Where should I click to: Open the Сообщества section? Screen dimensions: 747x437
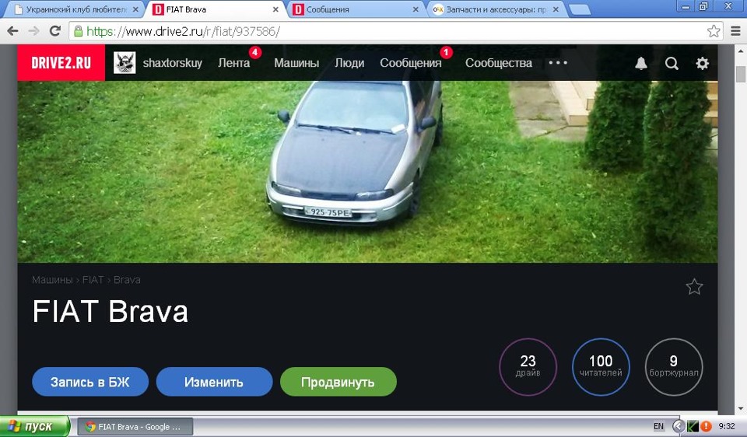tap(498, 63)
